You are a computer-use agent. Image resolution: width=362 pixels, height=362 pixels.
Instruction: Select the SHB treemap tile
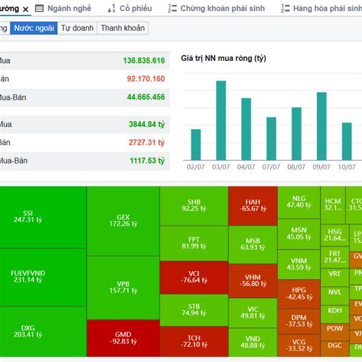click(194, 206)
